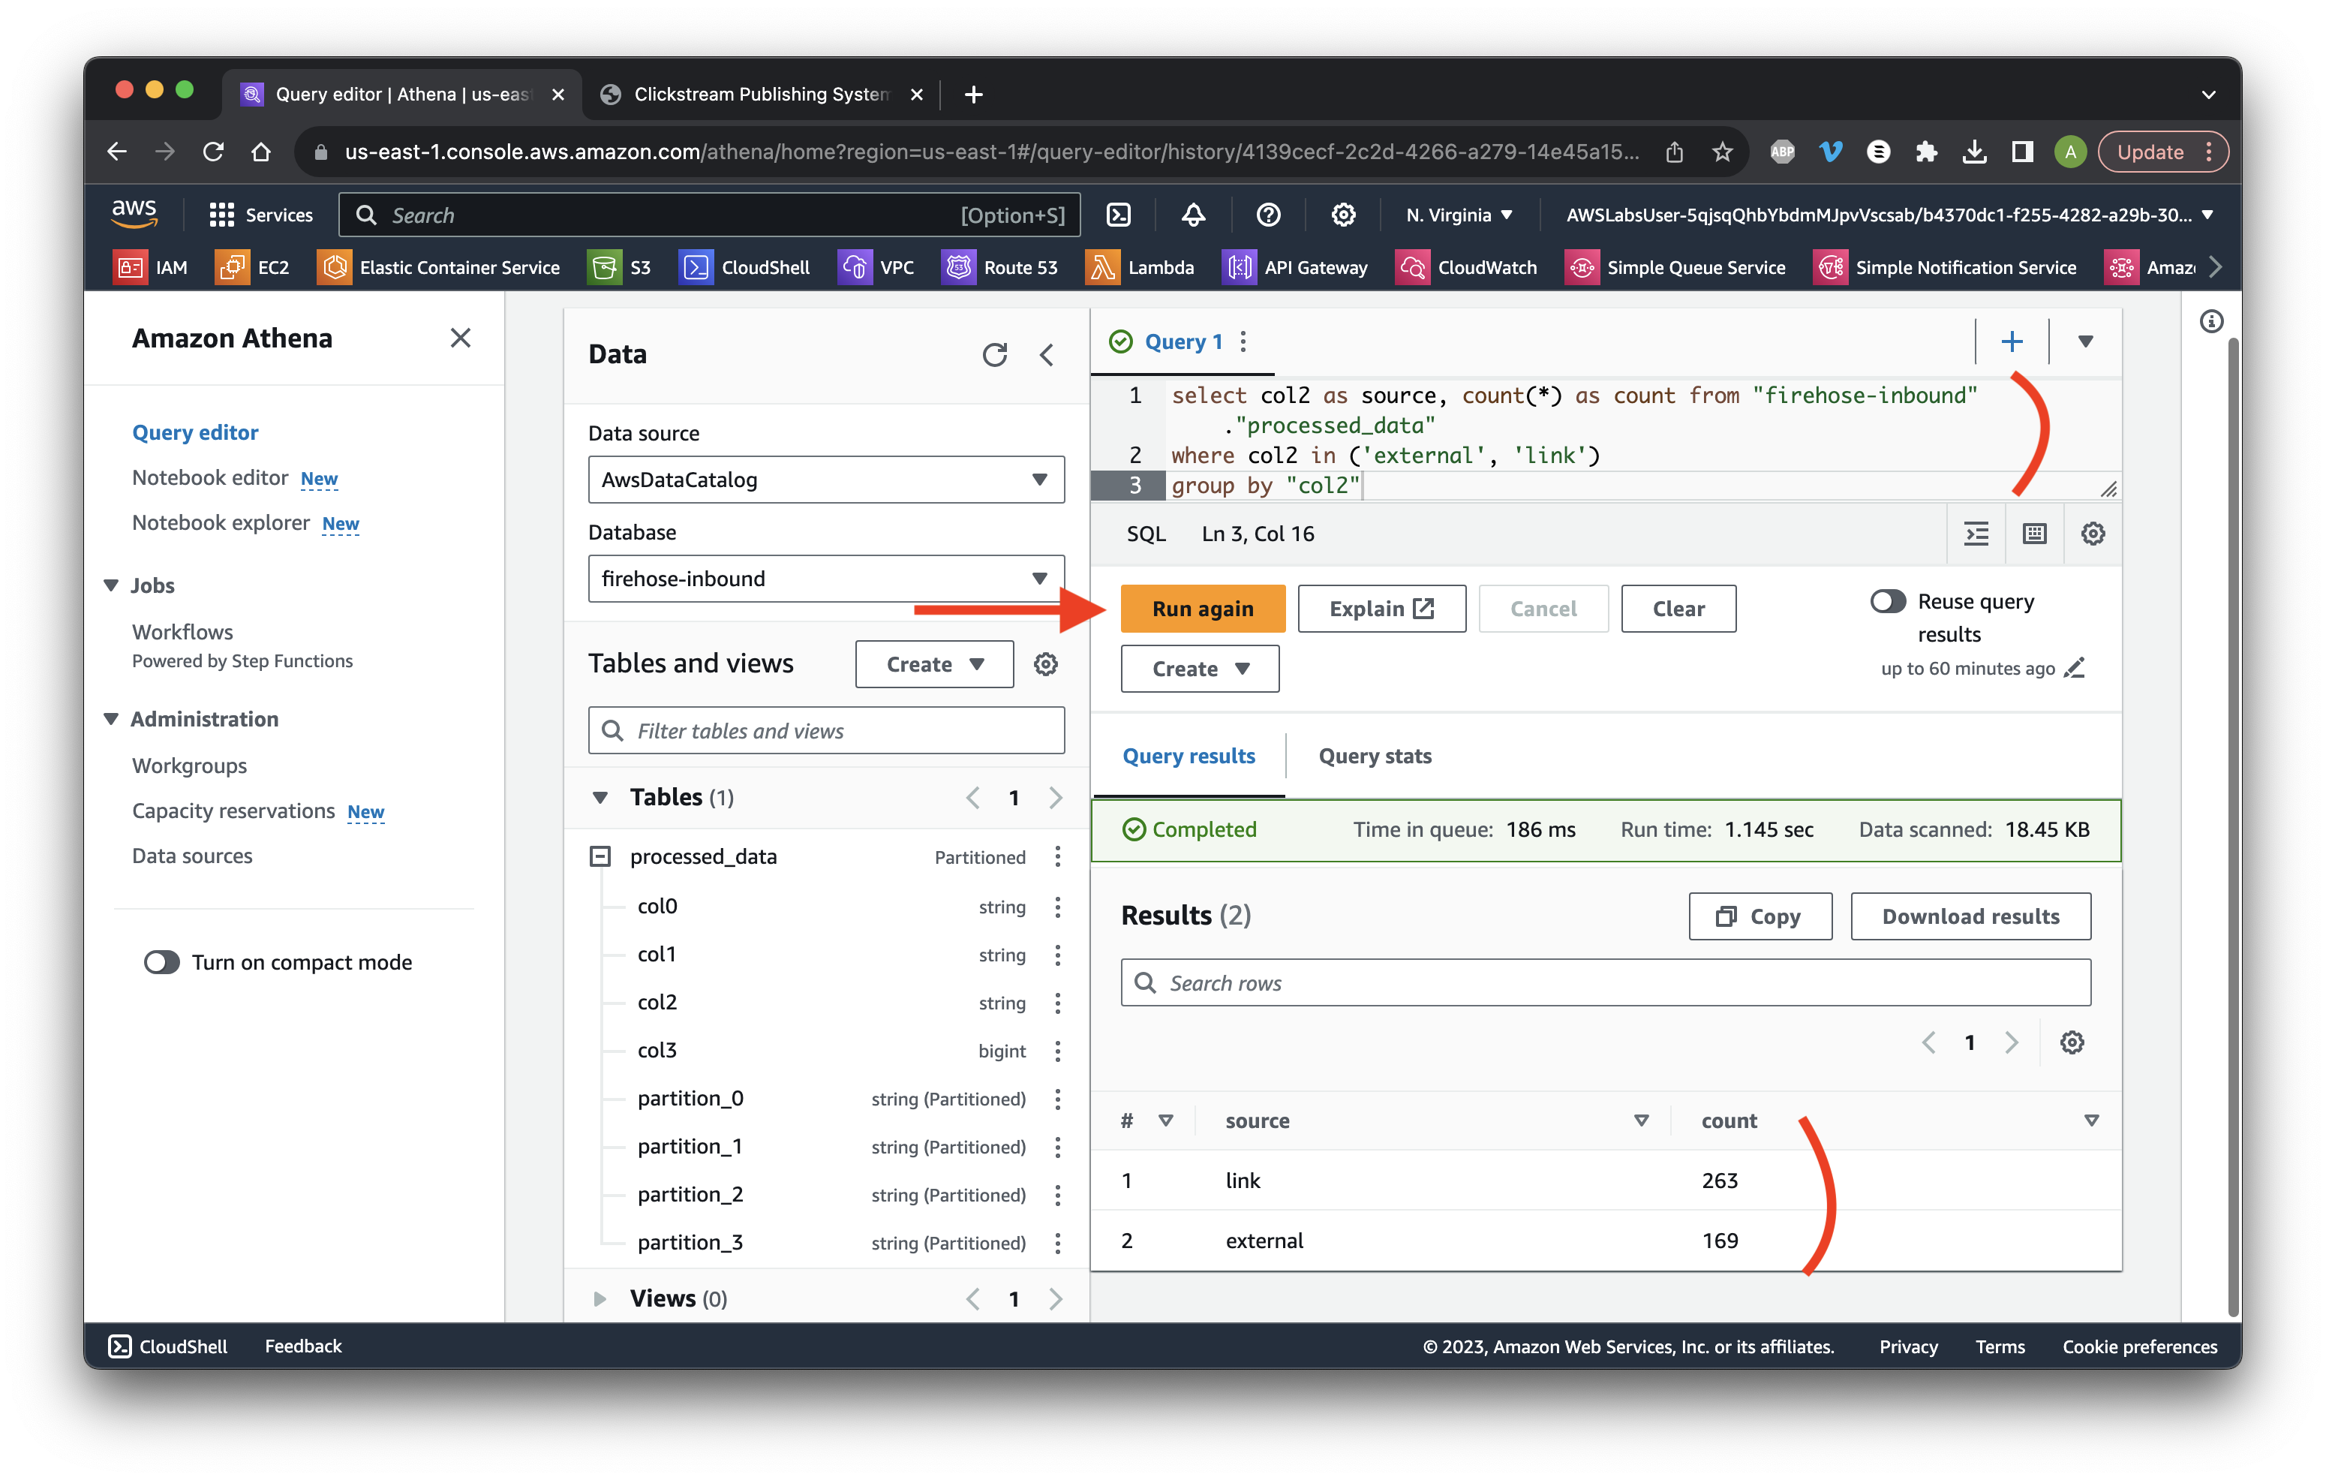Open the Notebook editor nav item
Viewport: 2326px width, 1480px height.
tap(209, 477)
